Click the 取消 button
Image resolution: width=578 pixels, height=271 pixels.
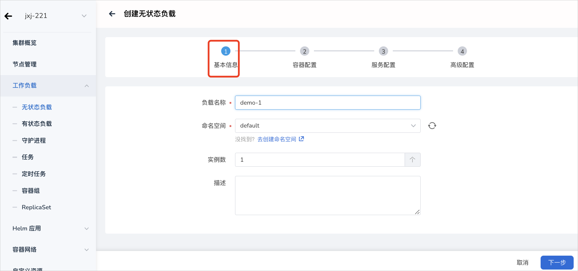pyautogui.click(x=523, y=263)
